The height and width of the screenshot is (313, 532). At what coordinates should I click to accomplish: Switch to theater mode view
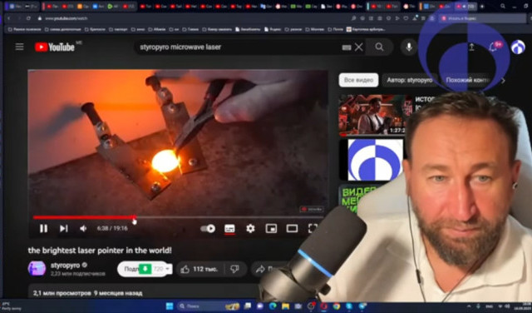292,229
